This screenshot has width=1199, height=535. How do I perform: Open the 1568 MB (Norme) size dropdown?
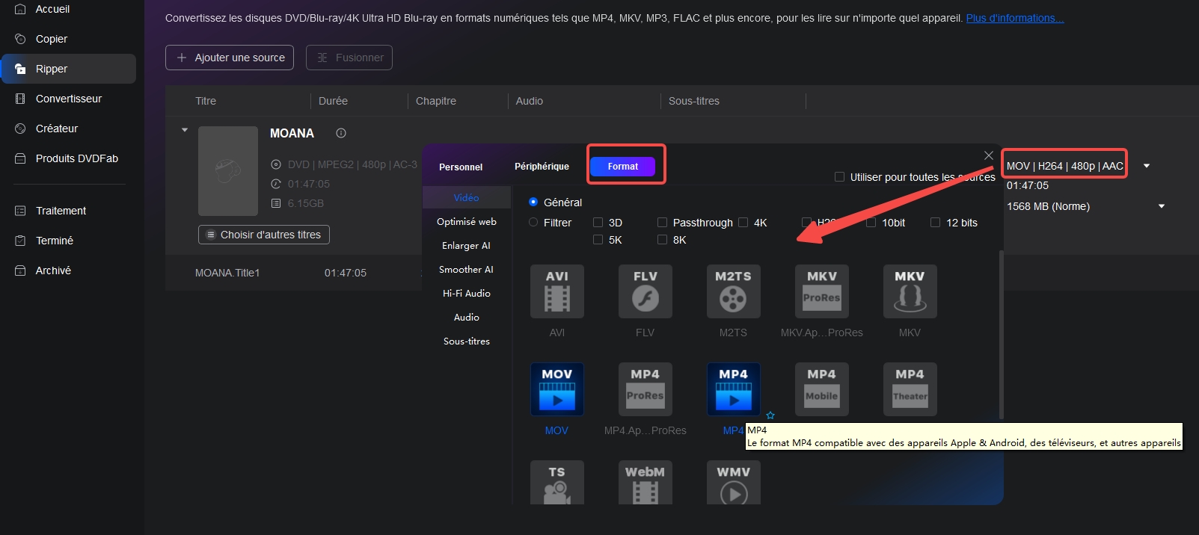click(x=1162, y=206)
